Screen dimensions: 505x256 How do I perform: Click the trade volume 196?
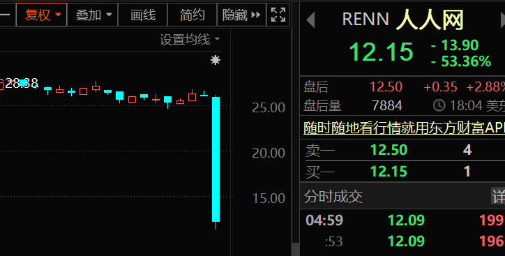coord(491,241)
